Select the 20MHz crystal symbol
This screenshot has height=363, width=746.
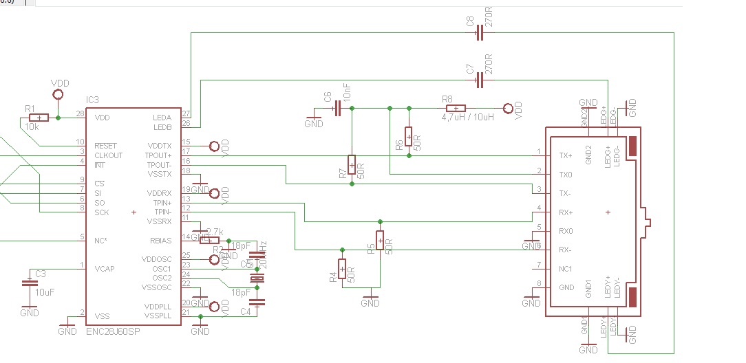(257, 278)
